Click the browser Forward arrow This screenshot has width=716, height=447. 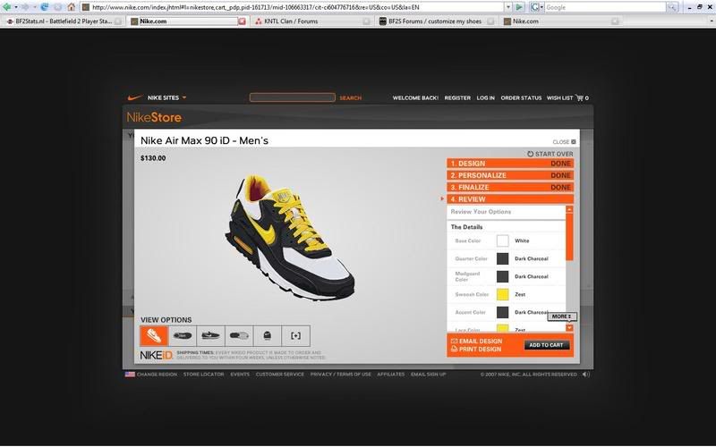(25, 7)
